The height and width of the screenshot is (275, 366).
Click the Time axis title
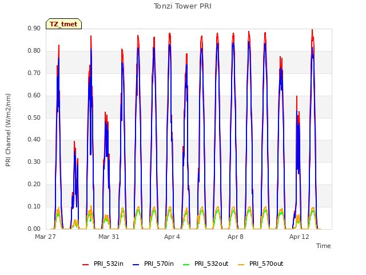click(324, 246)
